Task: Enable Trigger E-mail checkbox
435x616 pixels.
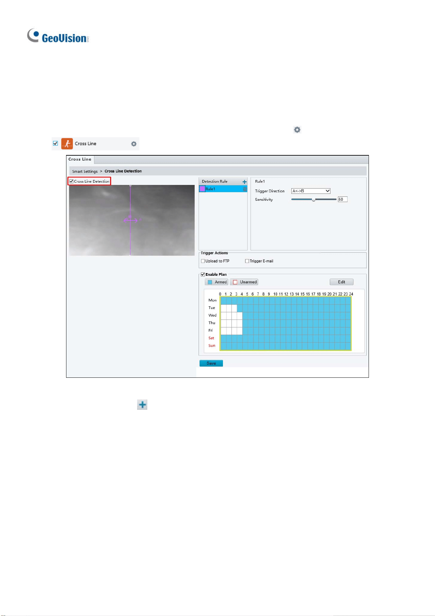Action: point(247,261)
